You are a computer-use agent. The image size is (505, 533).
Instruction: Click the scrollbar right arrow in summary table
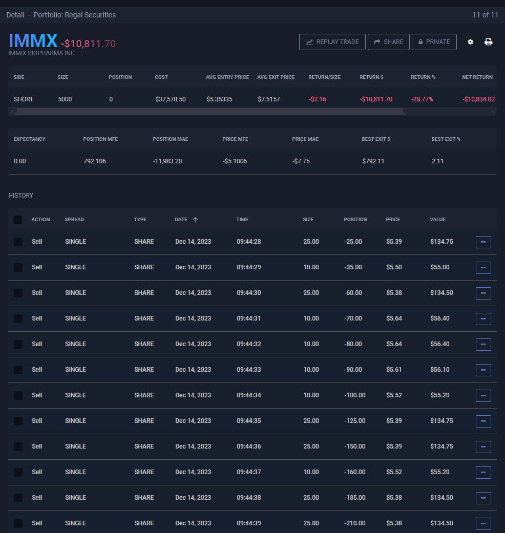pyautogui.click(x=493, y=112)
